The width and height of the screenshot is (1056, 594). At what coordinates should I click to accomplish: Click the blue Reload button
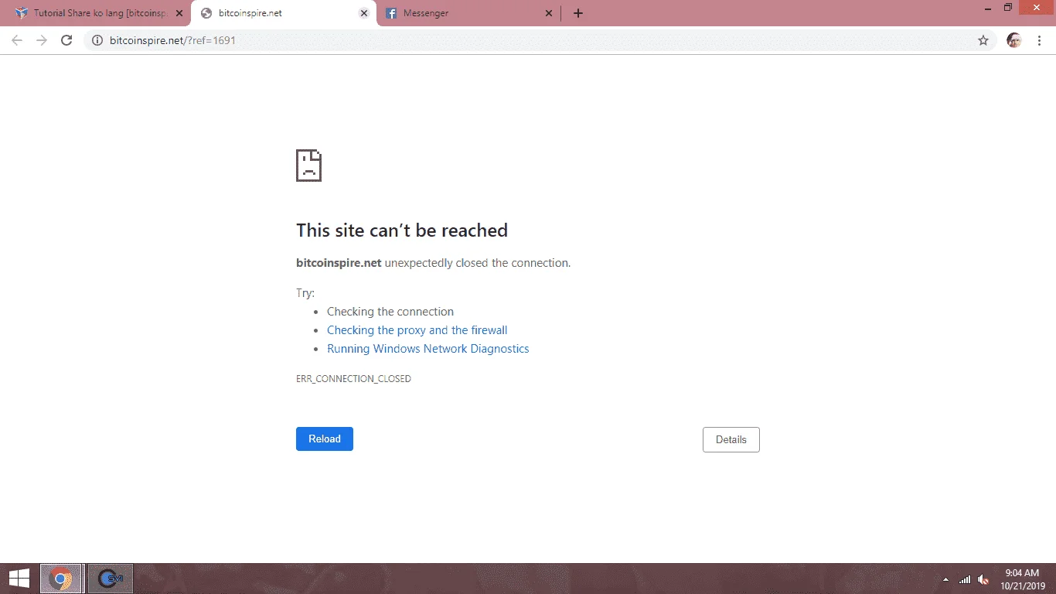tap(325, 439)
